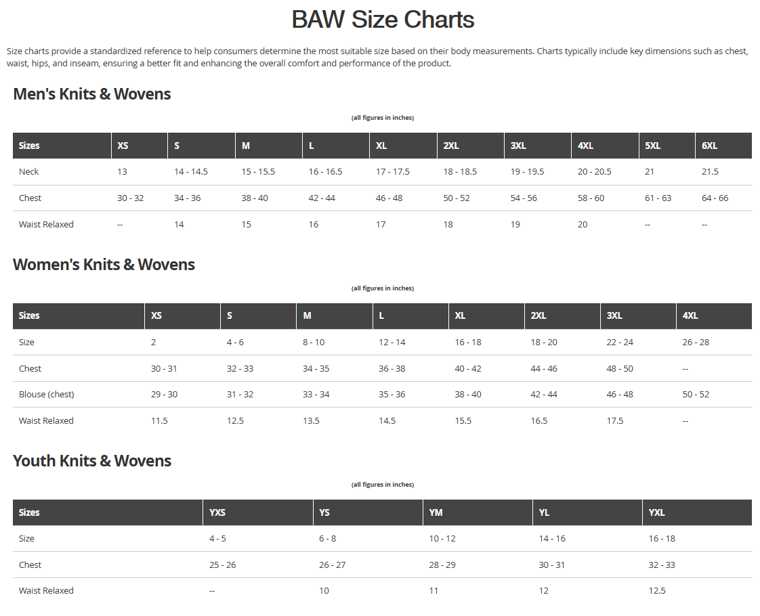Click Youth size value 6 - 8
Viewport: 760px width, 616px height.
327,539
